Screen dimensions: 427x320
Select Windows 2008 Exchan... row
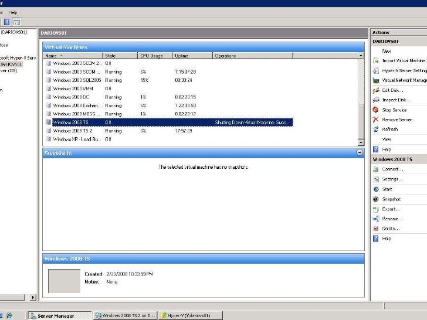168,105
